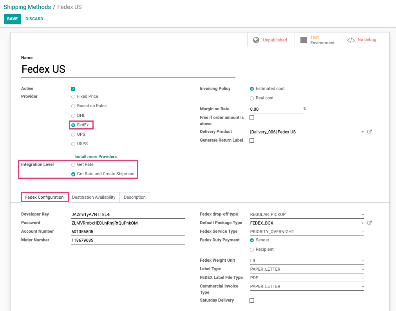The width and height of the screenshot is (396, 311).
Task: Edit the Account Number field
Action: [x=128, y=232]
